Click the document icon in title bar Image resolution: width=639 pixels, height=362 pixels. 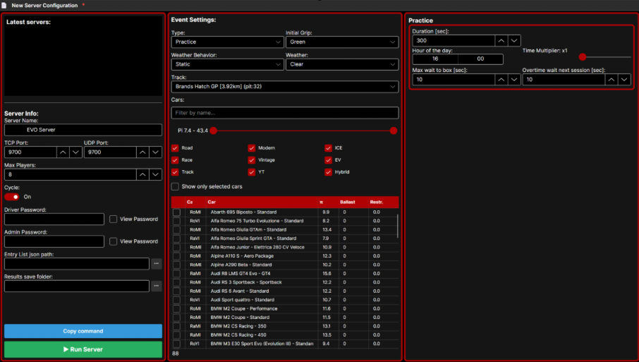[x=4, y=6]
